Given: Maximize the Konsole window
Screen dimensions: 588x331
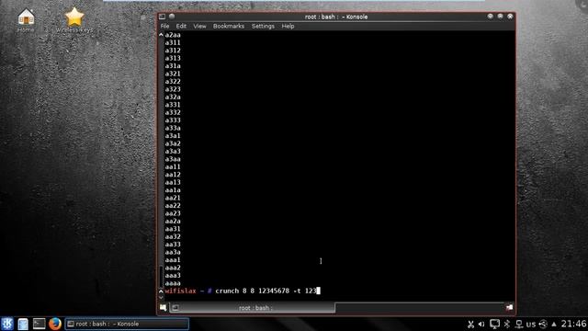Looking at the screenshot, I should (500, 17).
